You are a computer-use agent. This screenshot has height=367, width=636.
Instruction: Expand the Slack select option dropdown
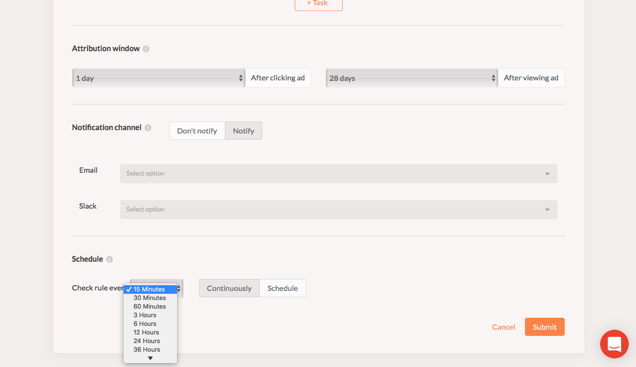coord(338,210)
